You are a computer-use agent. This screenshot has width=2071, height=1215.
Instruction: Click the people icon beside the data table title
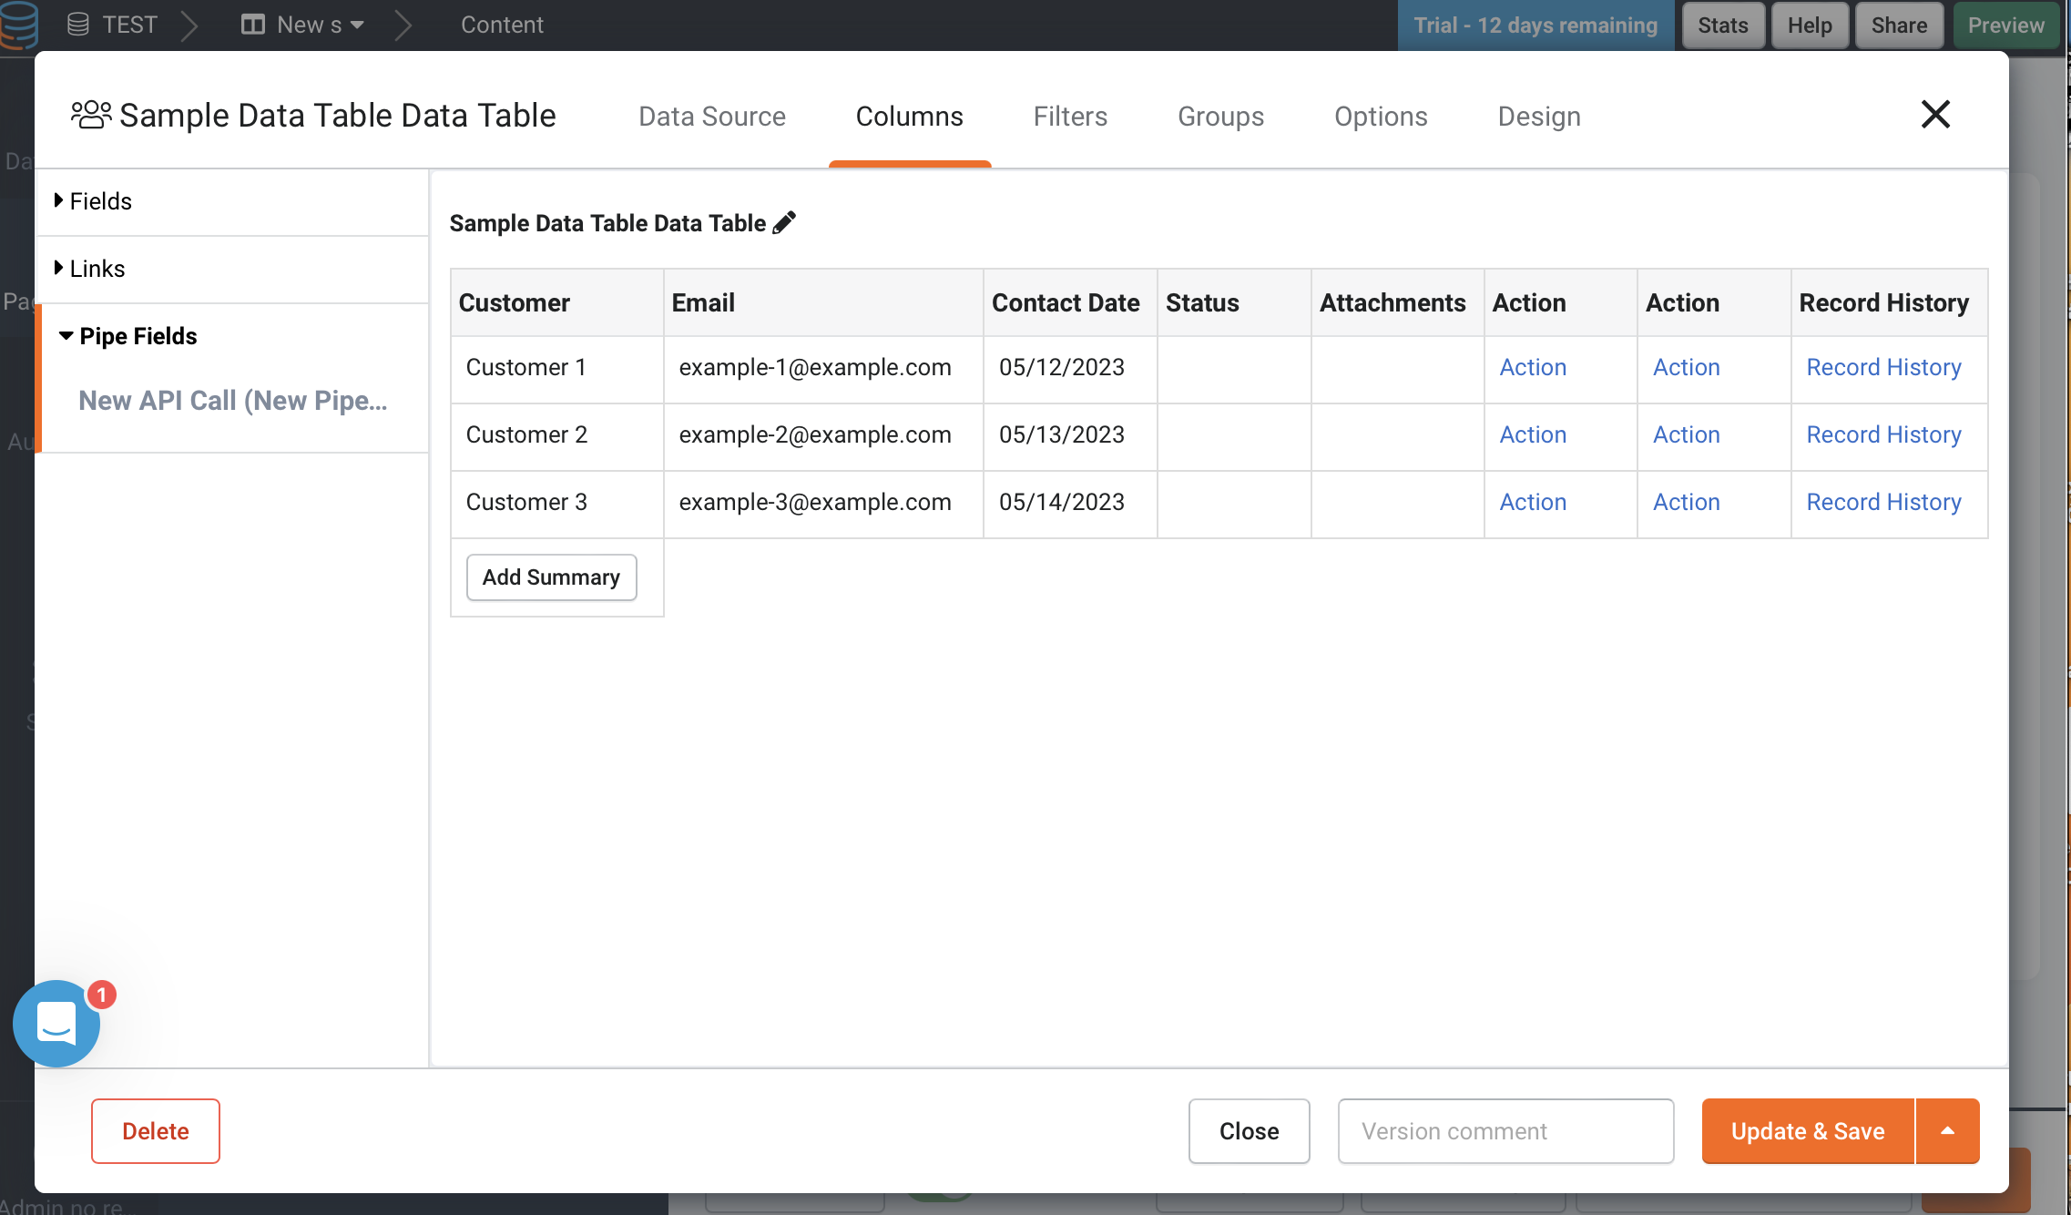click(91, 114)
